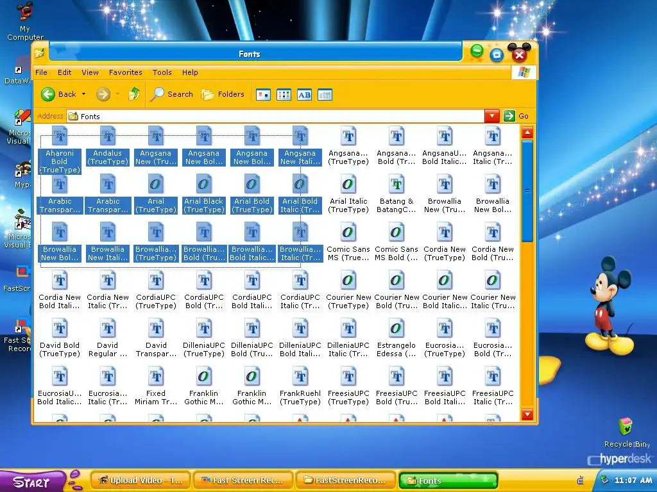Click inside the Address field showing Fonts

pos(275,117)
